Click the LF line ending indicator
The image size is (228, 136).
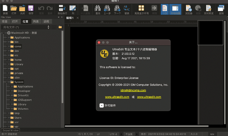[x=98, y=134]
